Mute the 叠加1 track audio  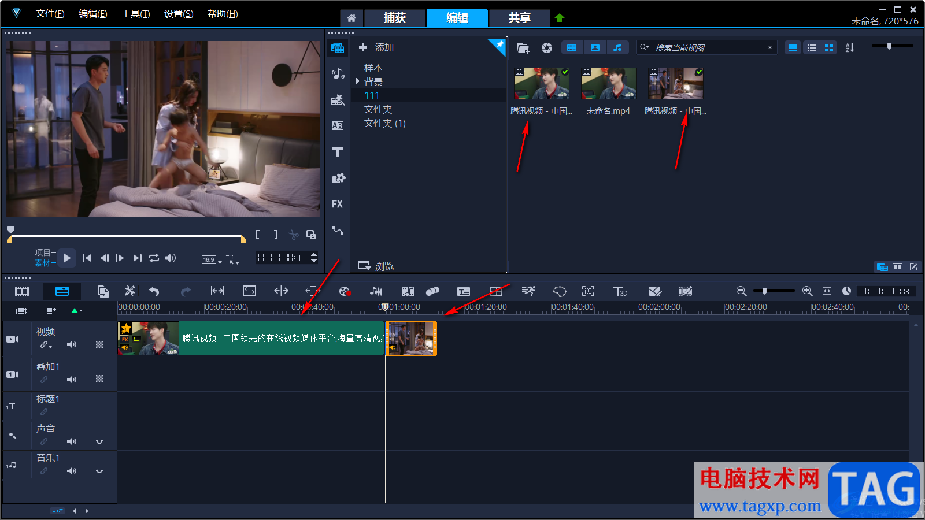click(72, 380)
